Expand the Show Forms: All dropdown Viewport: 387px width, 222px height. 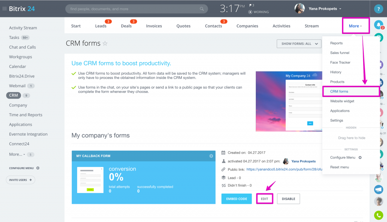299,44
